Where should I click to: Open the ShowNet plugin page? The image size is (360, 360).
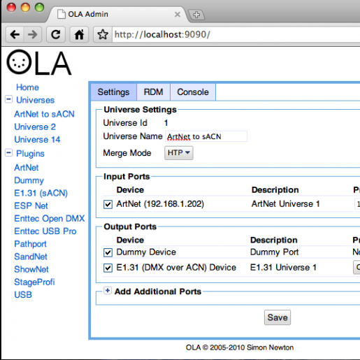coord(31,269)
